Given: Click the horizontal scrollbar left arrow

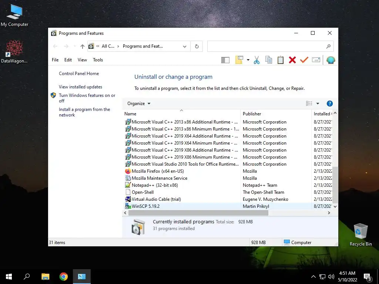Looking at the screenshot, I should 125,213.
